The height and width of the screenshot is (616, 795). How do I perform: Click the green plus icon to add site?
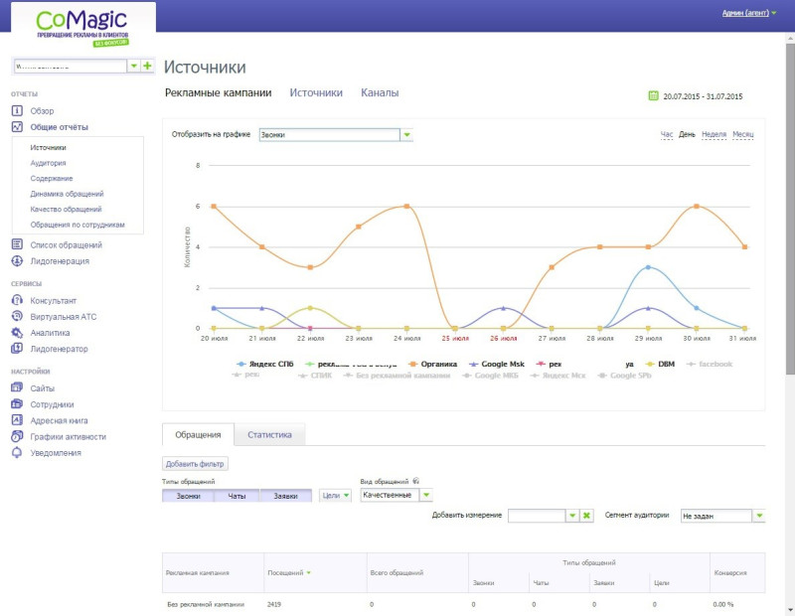pyautogui.click(x=147, y=66)
